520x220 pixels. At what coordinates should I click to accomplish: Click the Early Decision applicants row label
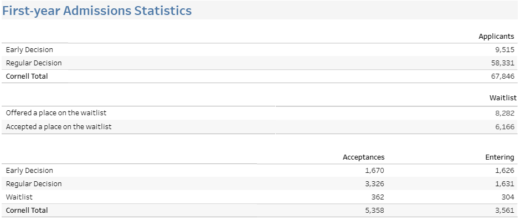(29, 50)
